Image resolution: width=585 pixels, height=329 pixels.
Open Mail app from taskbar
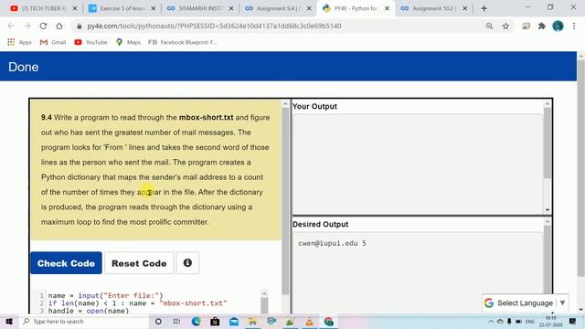pyautogui.click(x=234, y=322)
